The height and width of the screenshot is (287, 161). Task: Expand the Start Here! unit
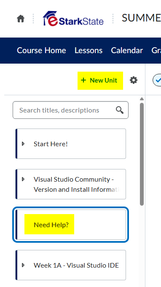[x=23, y=144]
